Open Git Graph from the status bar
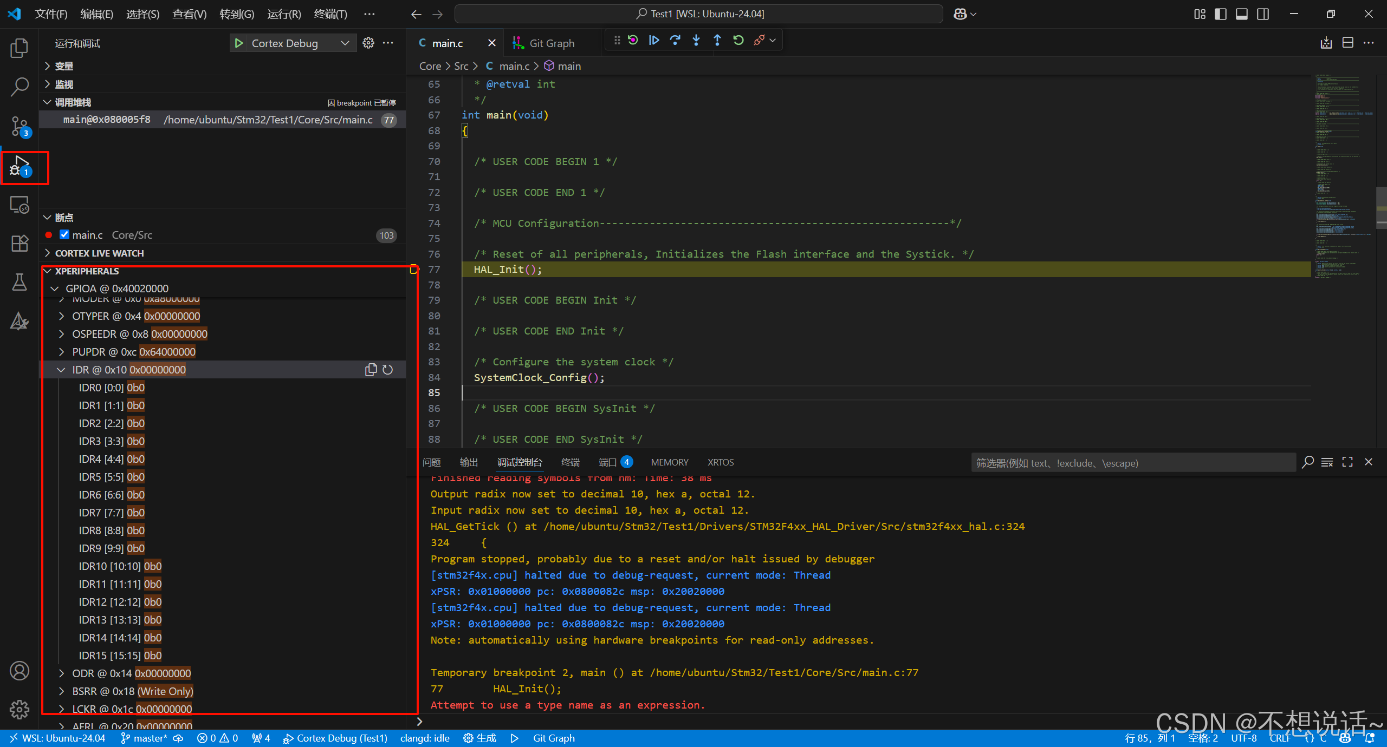The height and width of the screenshot is (747, 1387). 553,738
